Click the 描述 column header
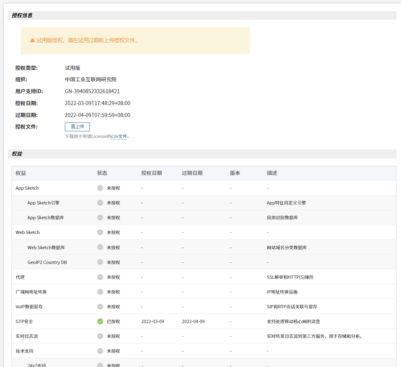The height and width of the screenshot is (367, 401). coord(272,173)
